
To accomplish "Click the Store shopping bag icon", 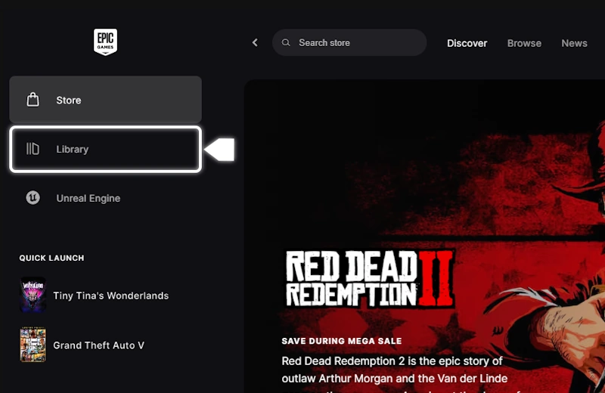I will pos(33,100).
